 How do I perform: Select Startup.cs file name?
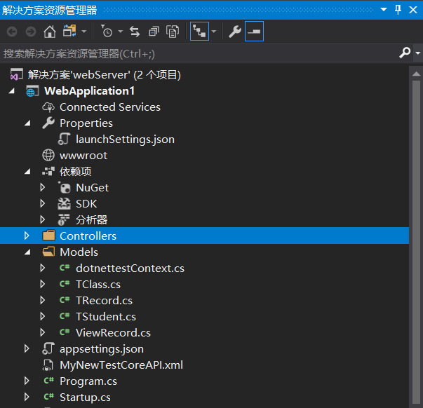click(85, 397)
